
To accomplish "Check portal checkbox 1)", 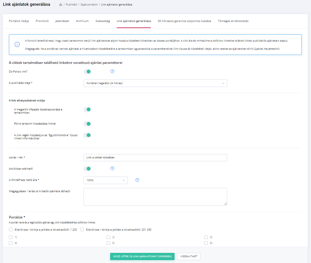I will tap(11, 237).
